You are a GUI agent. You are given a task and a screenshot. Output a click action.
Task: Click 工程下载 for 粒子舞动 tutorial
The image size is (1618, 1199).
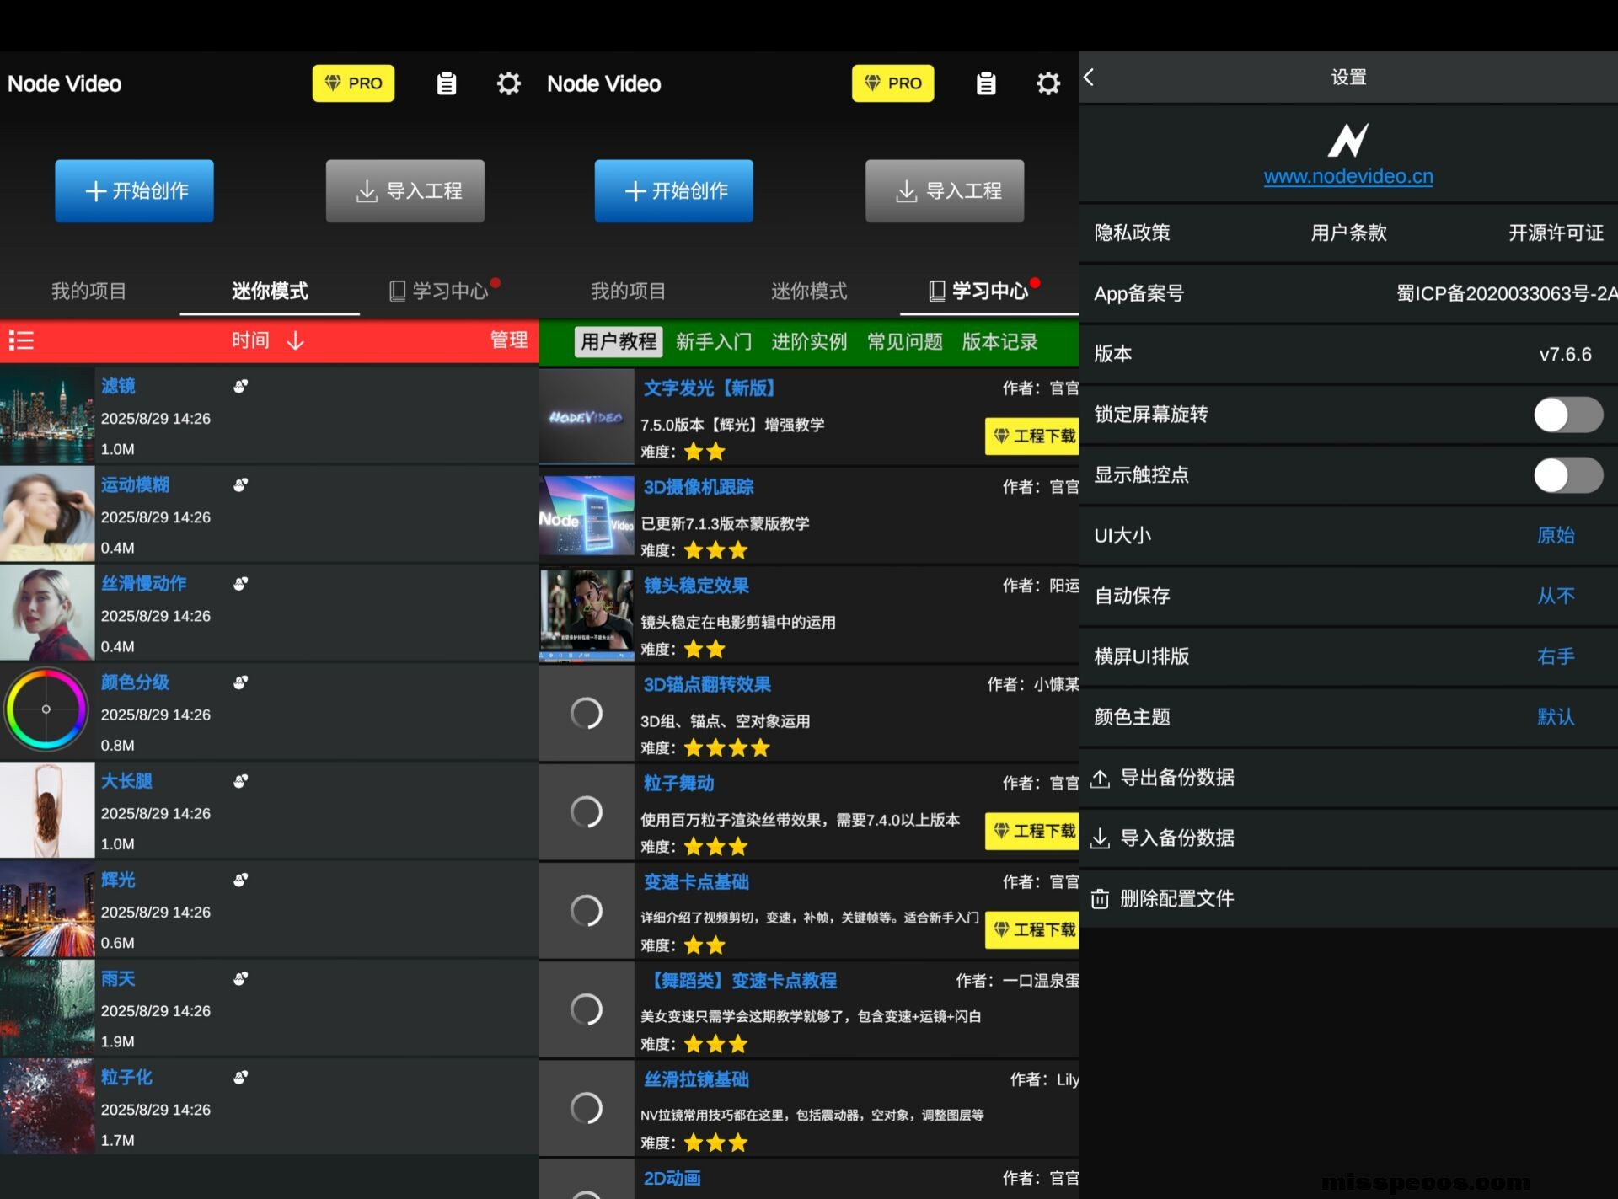[1033, 831]
